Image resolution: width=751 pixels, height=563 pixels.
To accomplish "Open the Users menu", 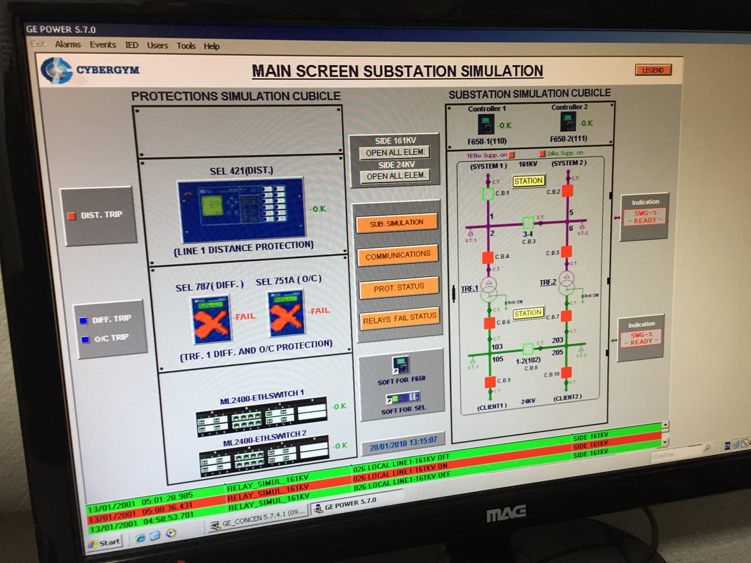I will (157, 45).
